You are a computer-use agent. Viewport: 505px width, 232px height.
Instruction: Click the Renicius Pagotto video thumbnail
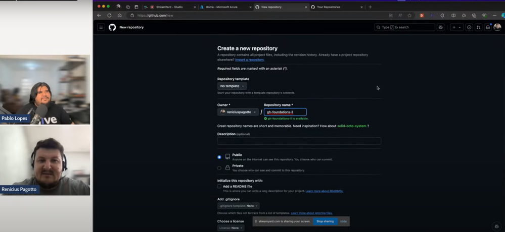45,160
